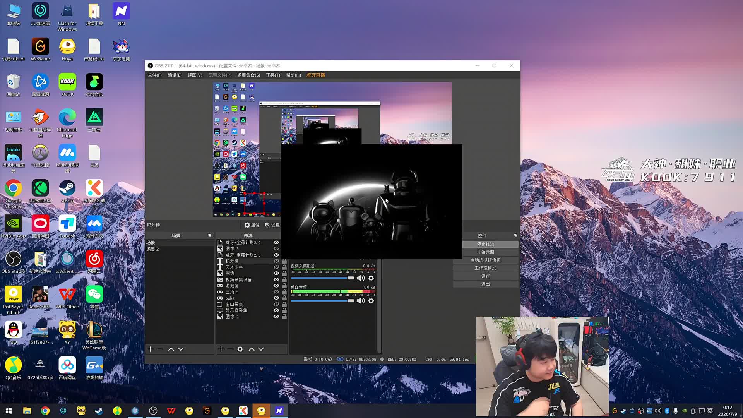Hide the 显示器采集 source
Viewport: 743px width, 418px height.
tap(276, 310)
